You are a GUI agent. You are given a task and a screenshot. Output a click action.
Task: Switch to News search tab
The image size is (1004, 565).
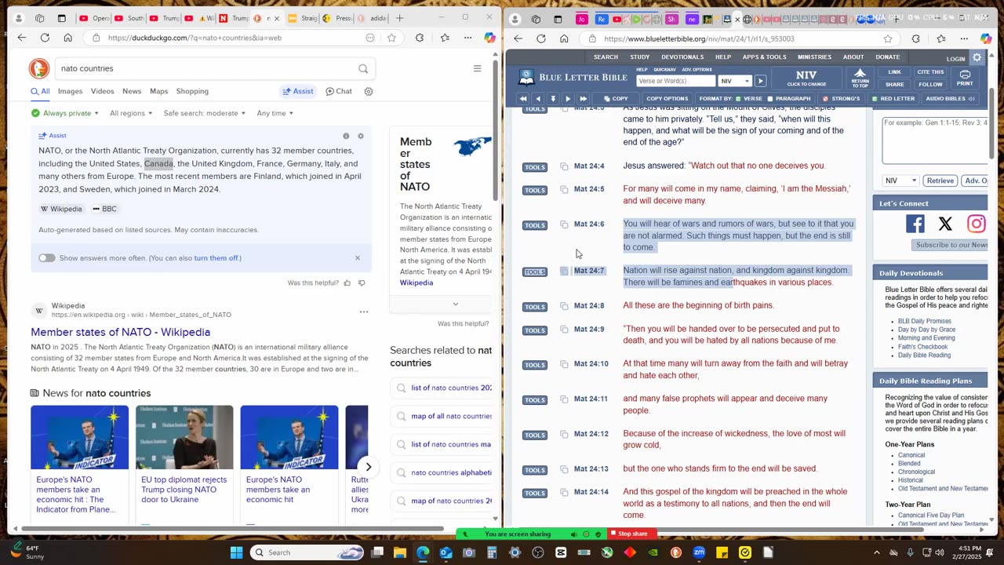pos(132,91)
